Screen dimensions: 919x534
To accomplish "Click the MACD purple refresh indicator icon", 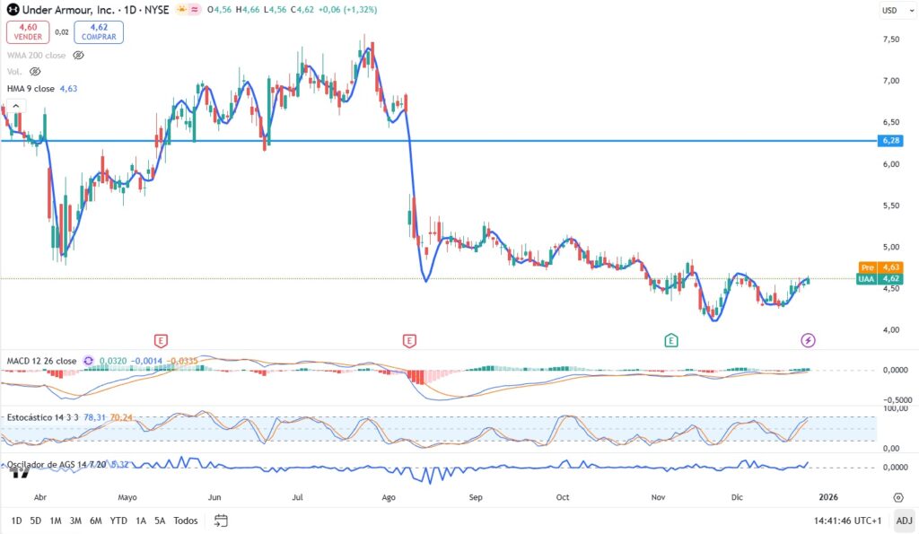I will [x=89, y=361].
